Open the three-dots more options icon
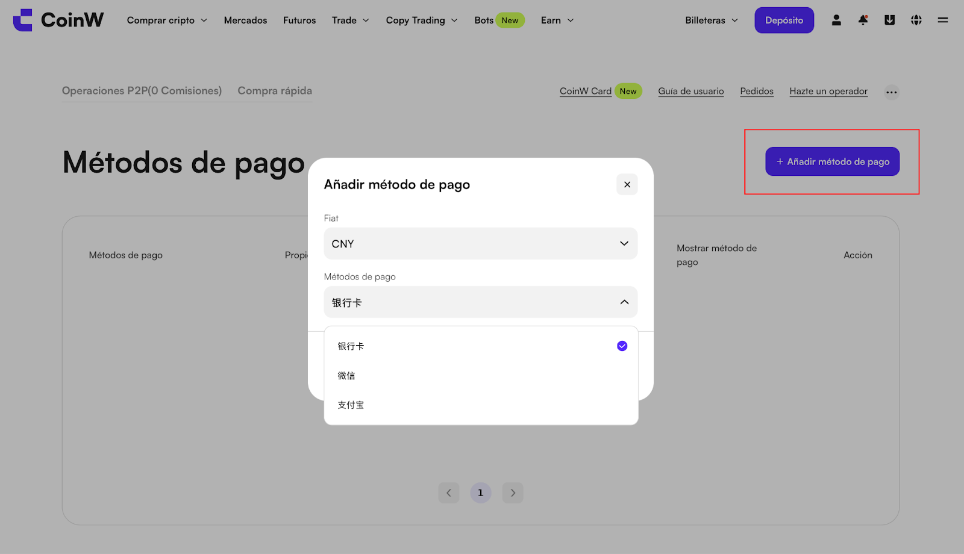Image resolution: width=964 pixels, height=554 pixels. tap(892, 92)
